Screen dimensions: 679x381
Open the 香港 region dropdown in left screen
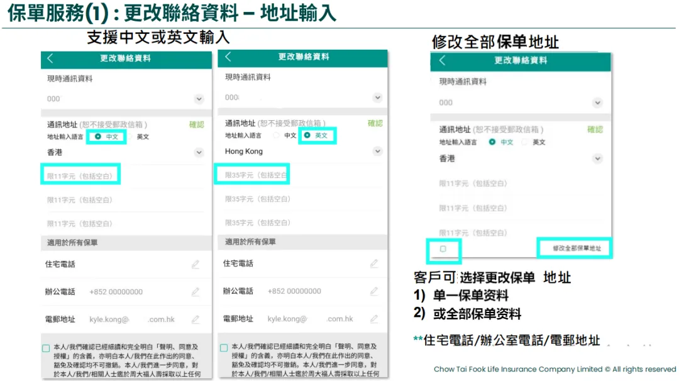pyautogui.click(x=199, y=152)
